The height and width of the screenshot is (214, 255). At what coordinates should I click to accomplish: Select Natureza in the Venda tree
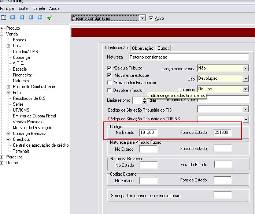21,81
